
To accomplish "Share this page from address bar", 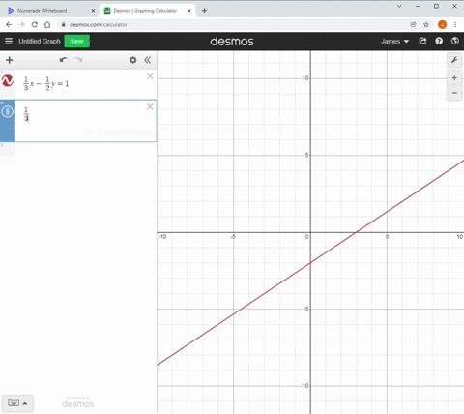I will 413,24.
